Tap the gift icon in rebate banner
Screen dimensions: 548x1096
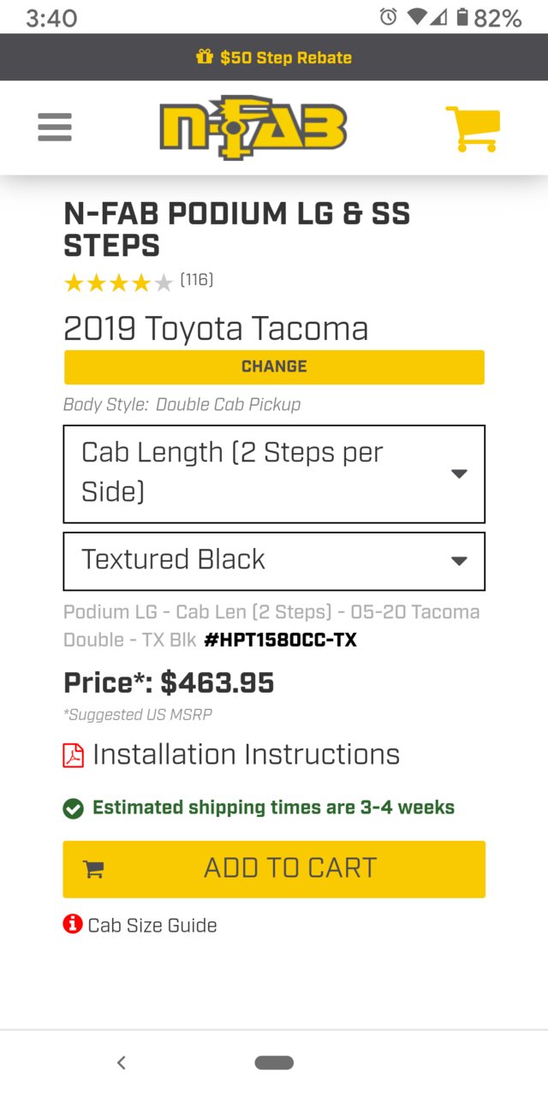point(205,57)
